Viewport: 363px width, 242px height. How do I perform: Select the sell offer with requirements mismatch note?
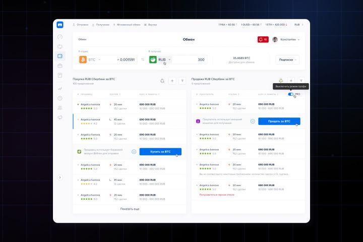point(248,169)
